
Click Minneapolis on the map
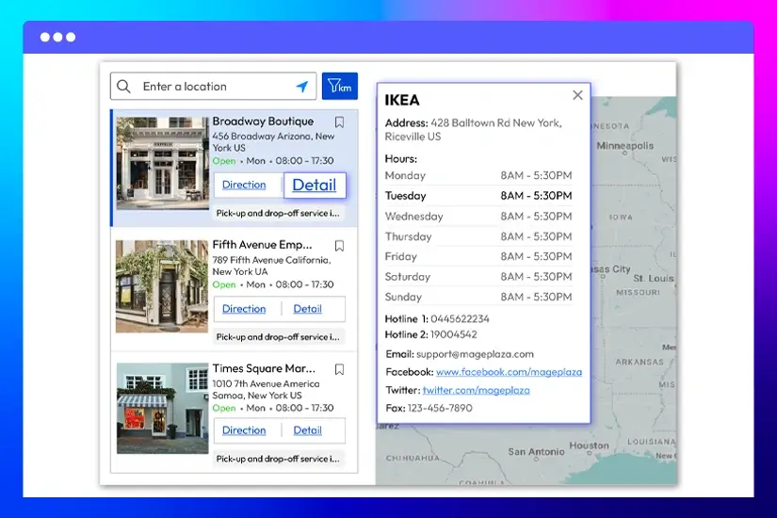tap(624, 146)
